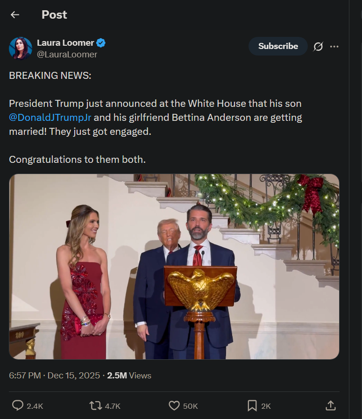Repost this post
This screenshot has width=362, height=419.
coord(96,405)
